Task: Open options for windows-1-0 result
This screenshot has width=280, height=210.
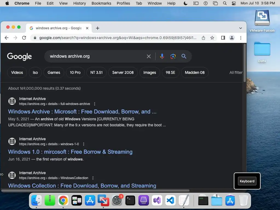Action: 84,144
